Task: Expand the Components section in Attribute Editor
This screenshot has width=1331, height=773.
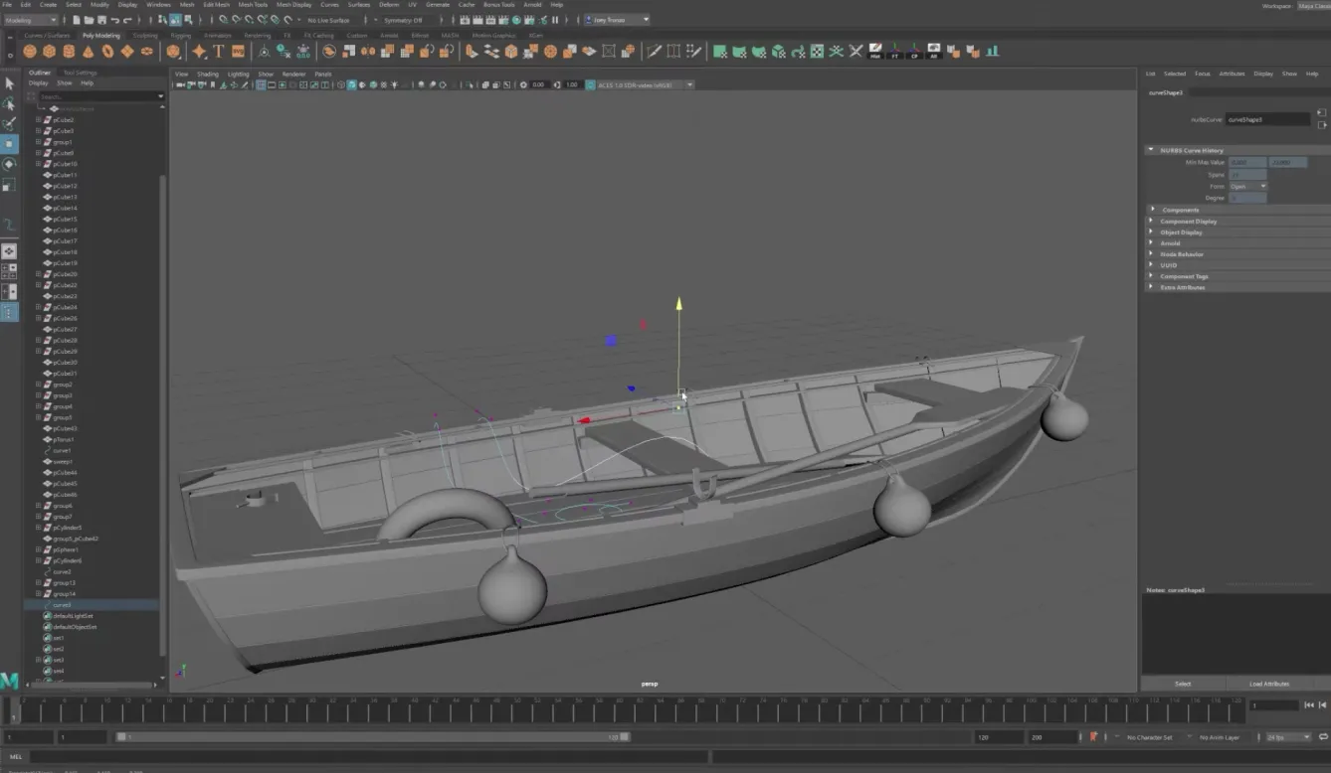Action: (1181, 210)
